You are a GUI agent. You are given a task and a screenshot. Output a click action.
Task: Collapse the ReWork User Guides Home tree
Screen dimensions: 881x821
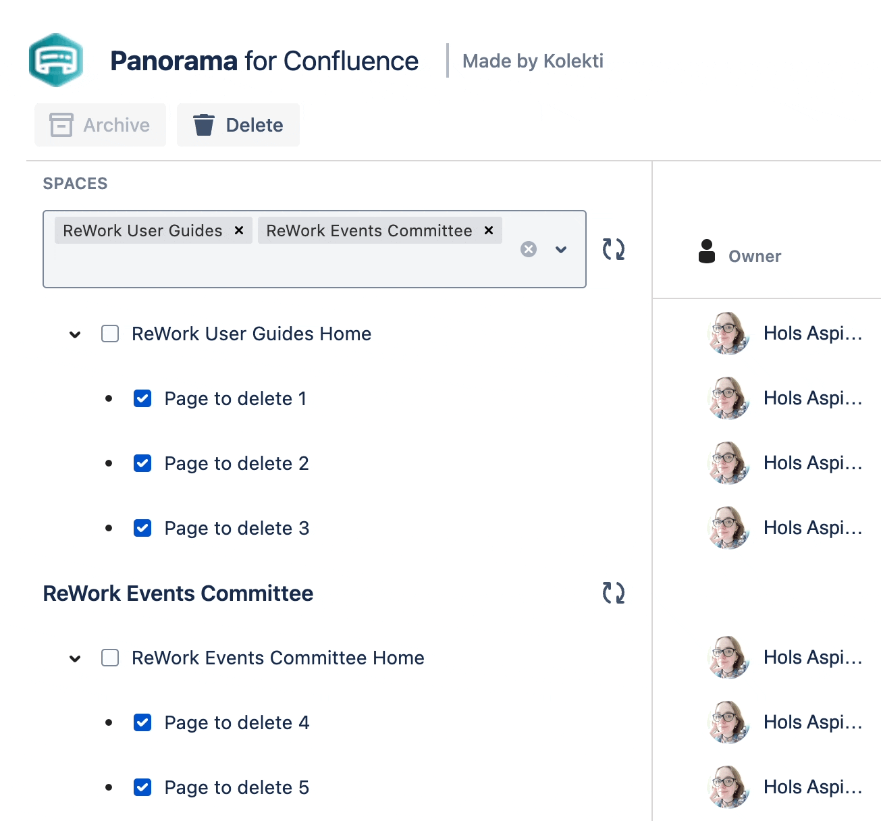(75, 334)
